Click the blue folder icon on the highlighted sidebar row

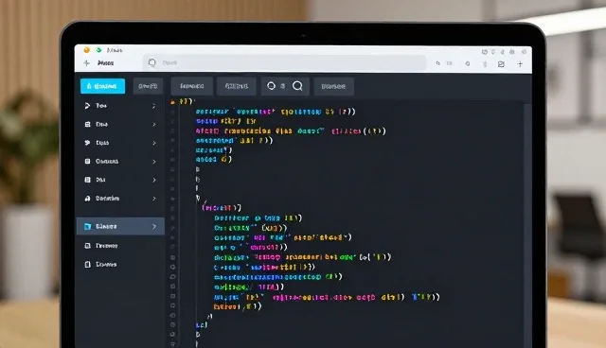point(88,226)
